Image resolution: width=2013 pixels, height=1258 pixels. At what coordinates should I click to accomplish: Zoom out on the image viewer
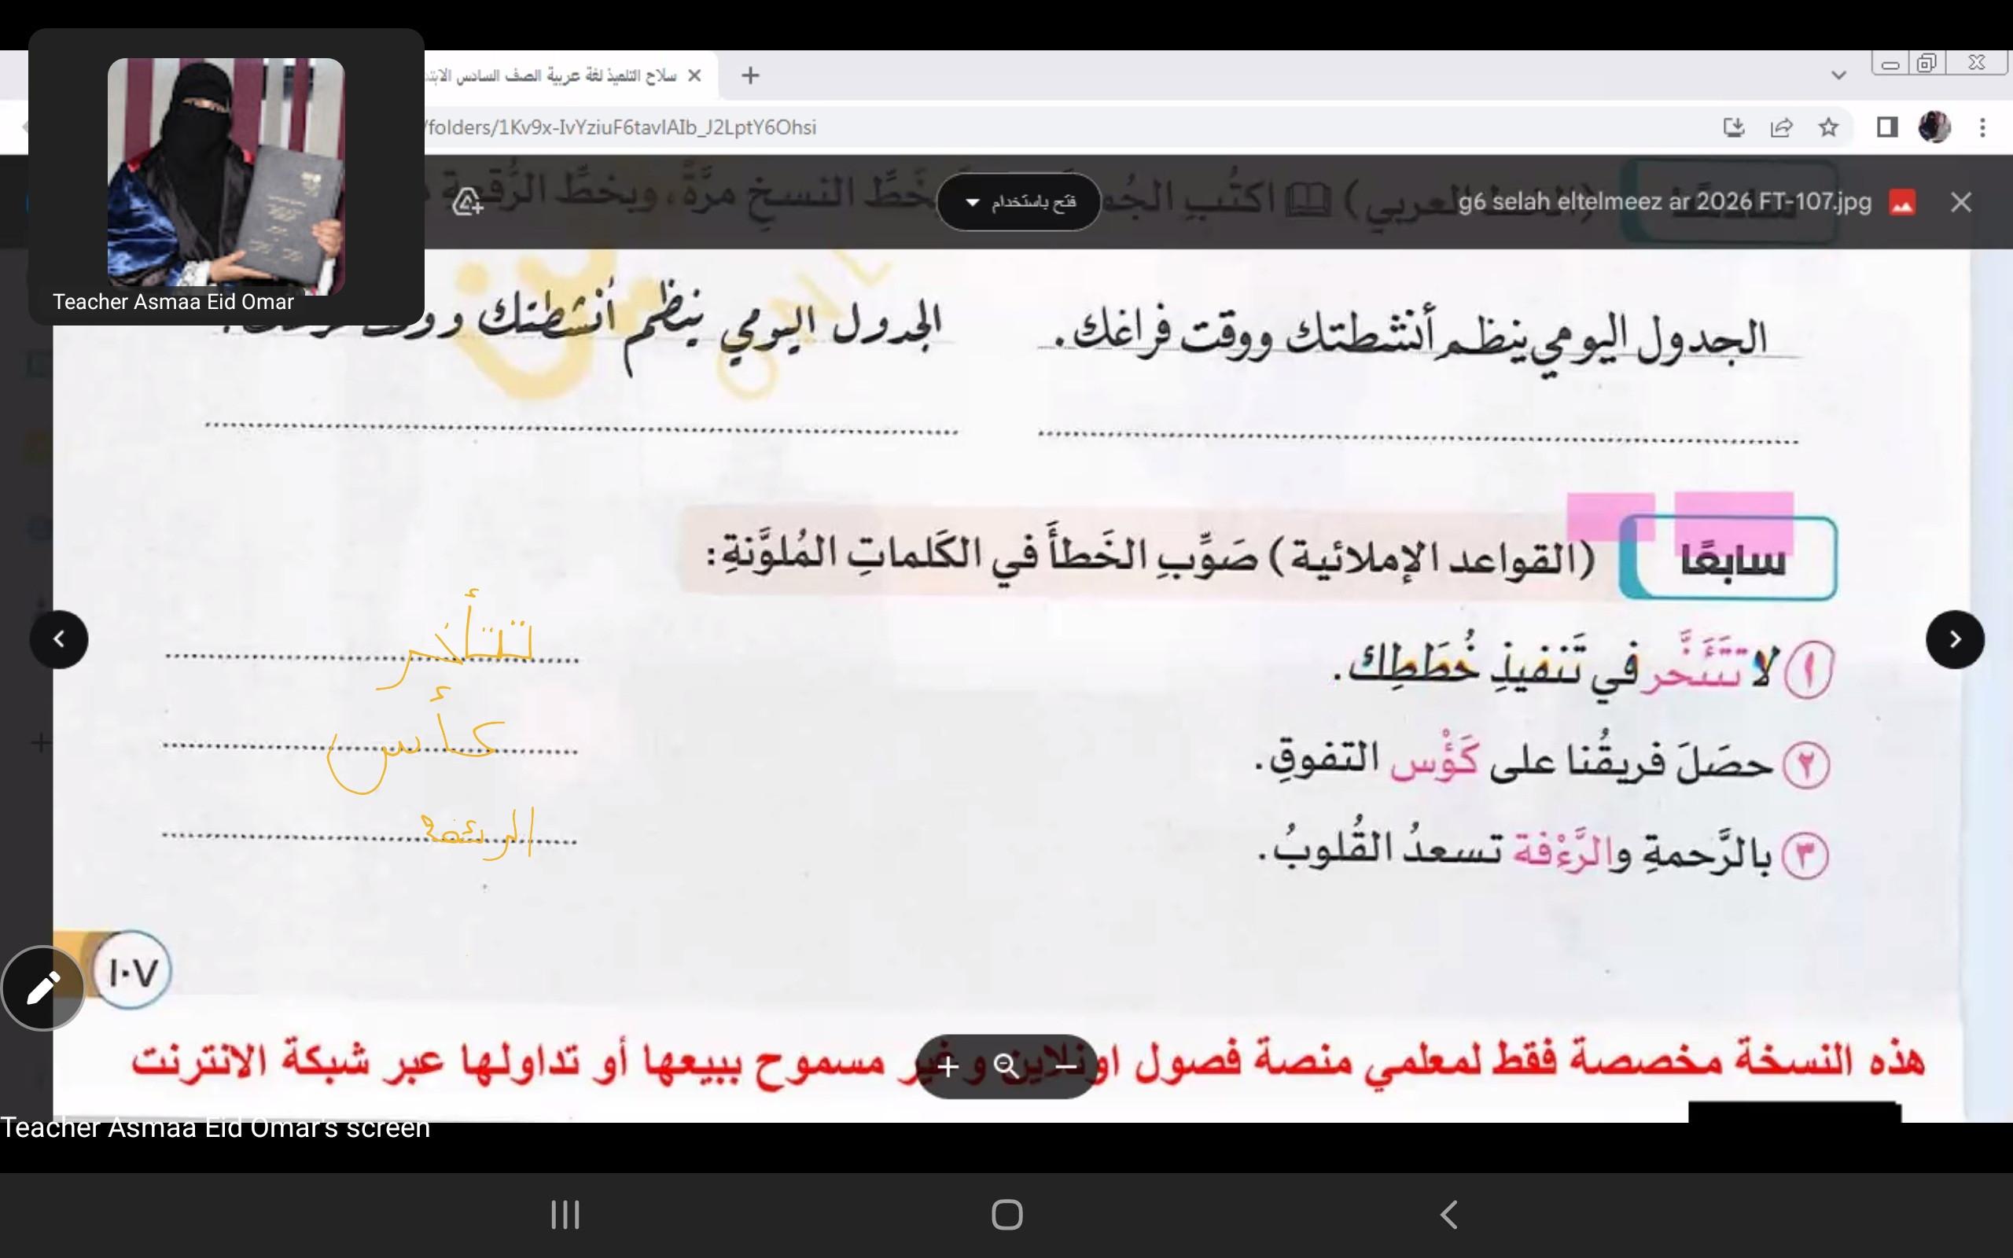click(x=1065, y=1066)
